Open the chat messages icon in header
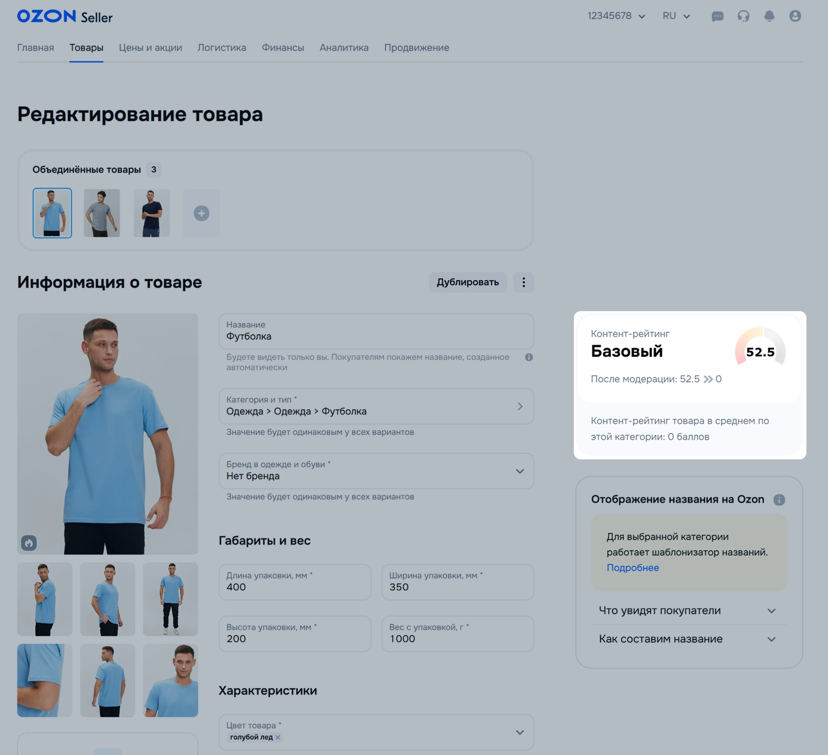 pos(717,16)
